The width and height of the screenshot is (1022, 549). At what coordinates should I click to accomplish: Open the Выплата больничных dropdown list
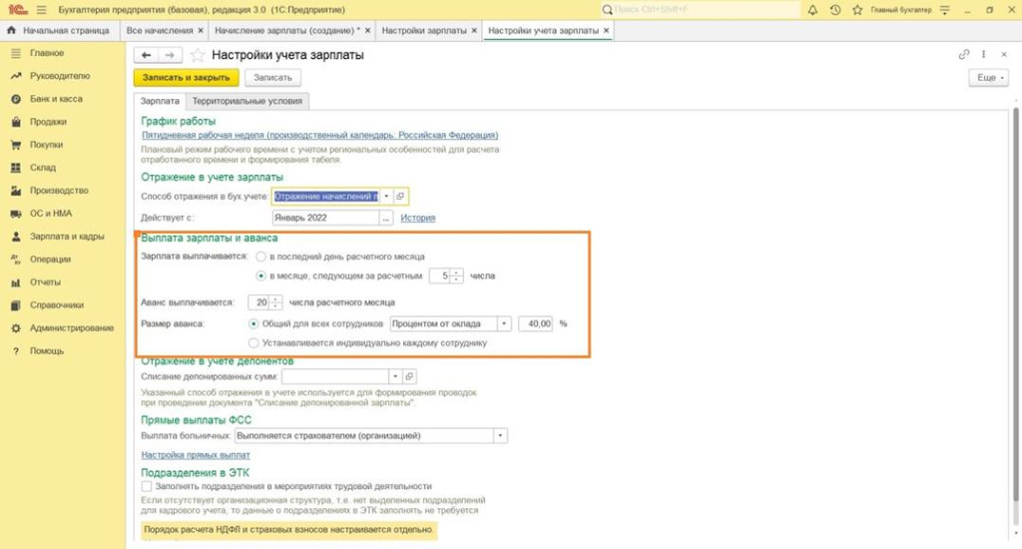pyautogui.click(x=500, y=436)
